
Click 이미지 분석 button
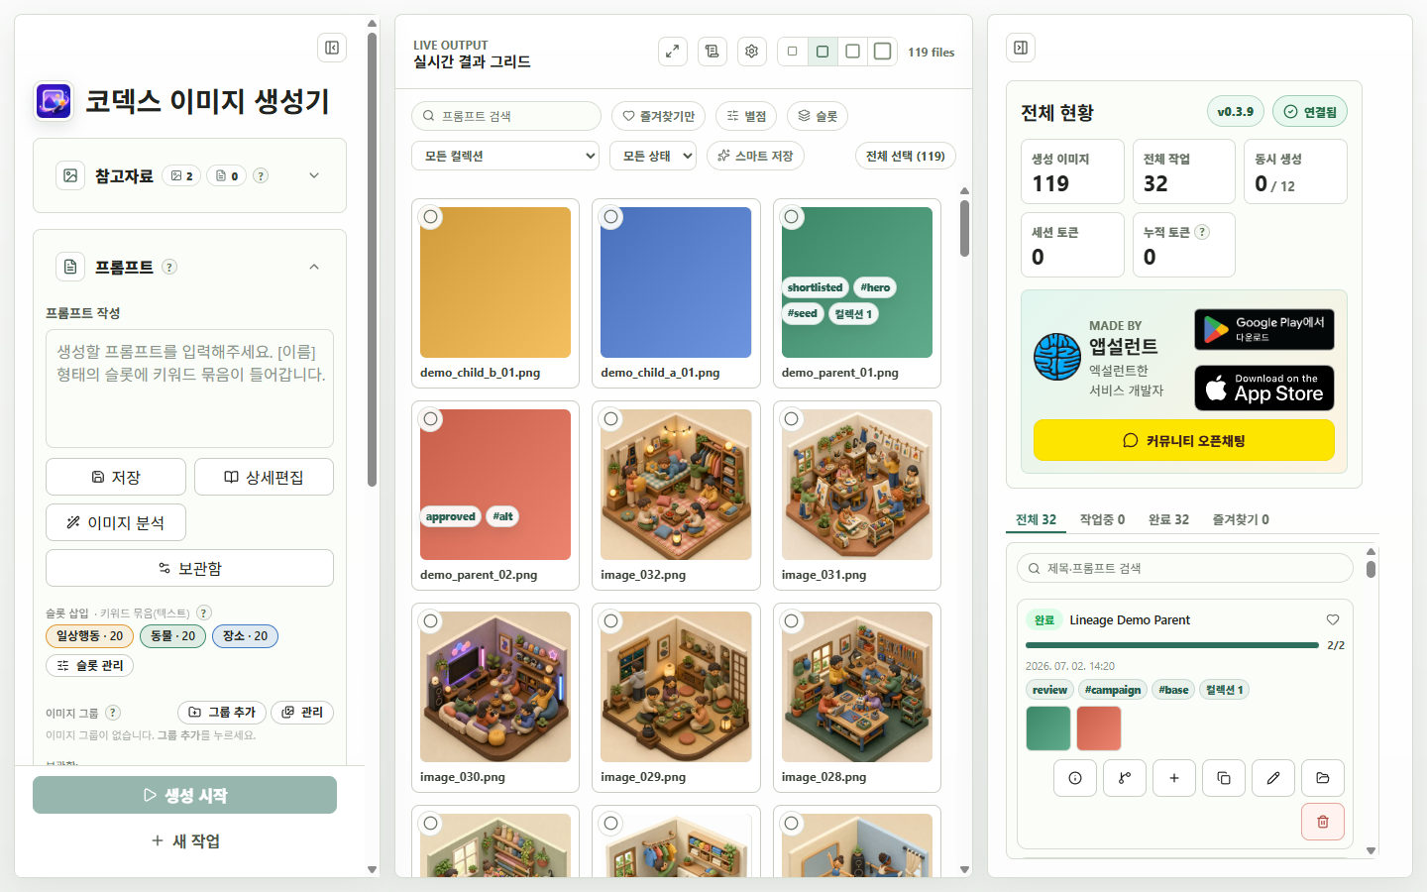click(116, 522)
